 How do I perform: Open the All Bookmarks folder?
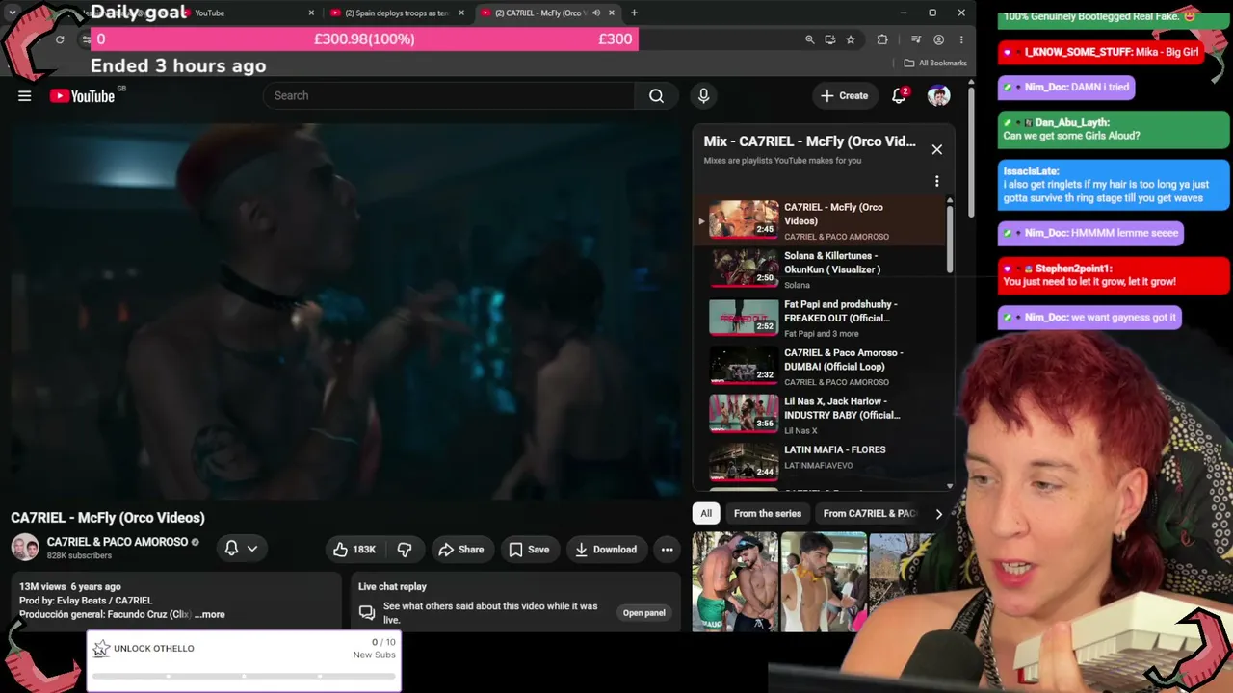click(935, 63)
